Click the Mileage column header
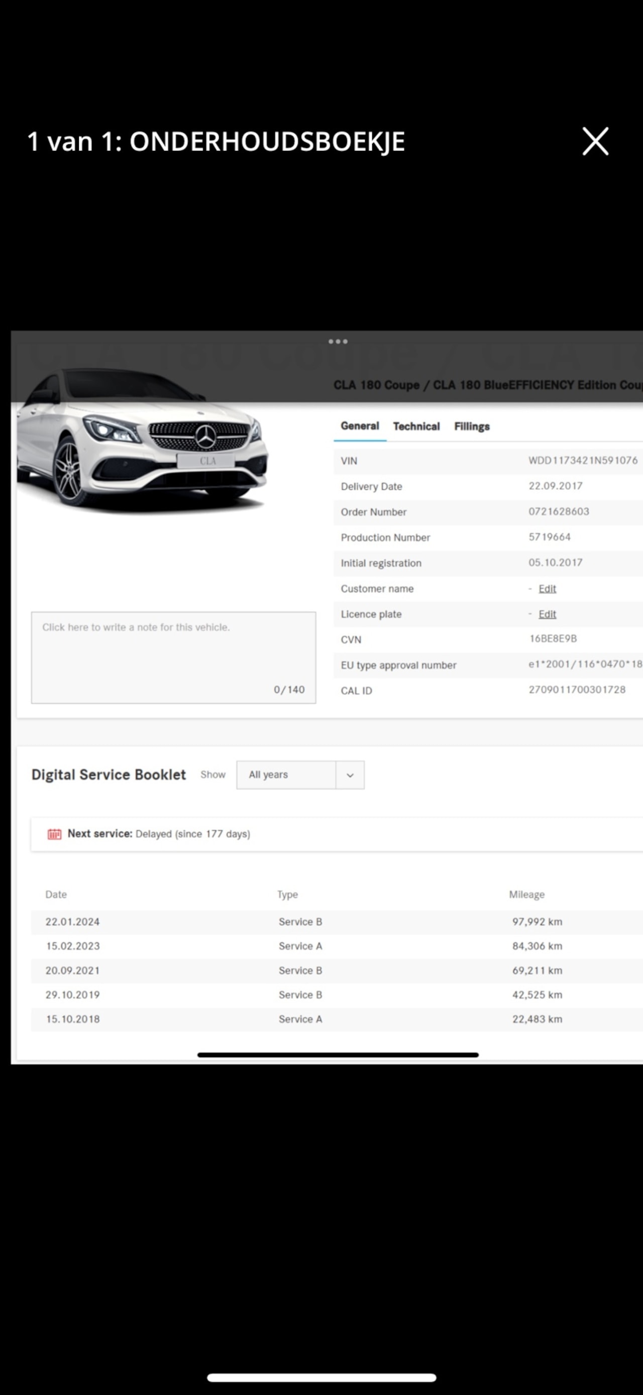This screenshot has height=1395, width=643. coord(527,895)
